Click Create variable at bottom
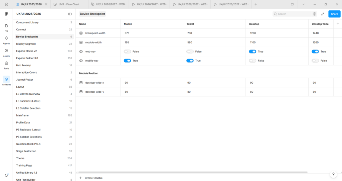Viewport: 342px width, 181px height. point(91,178)
